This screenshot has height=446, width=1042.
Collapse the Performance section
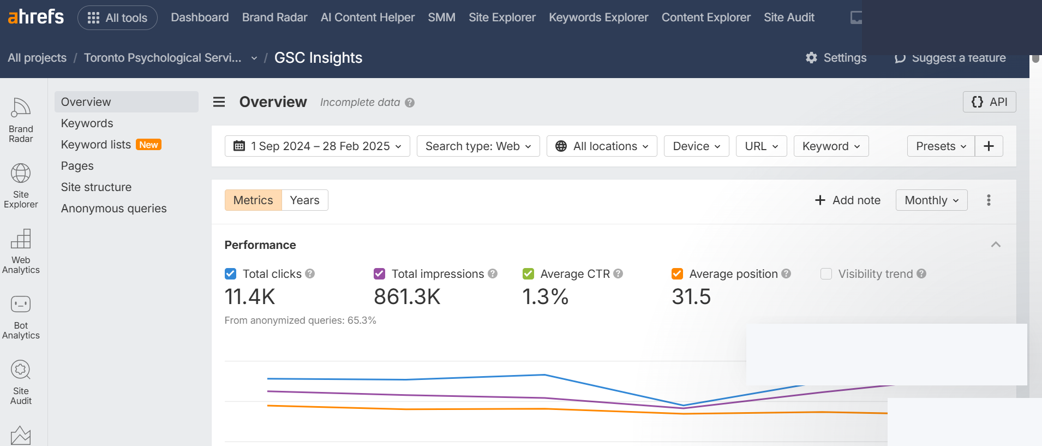(996, 245)
